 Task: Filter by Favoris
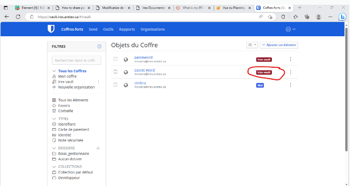point(64,105)
